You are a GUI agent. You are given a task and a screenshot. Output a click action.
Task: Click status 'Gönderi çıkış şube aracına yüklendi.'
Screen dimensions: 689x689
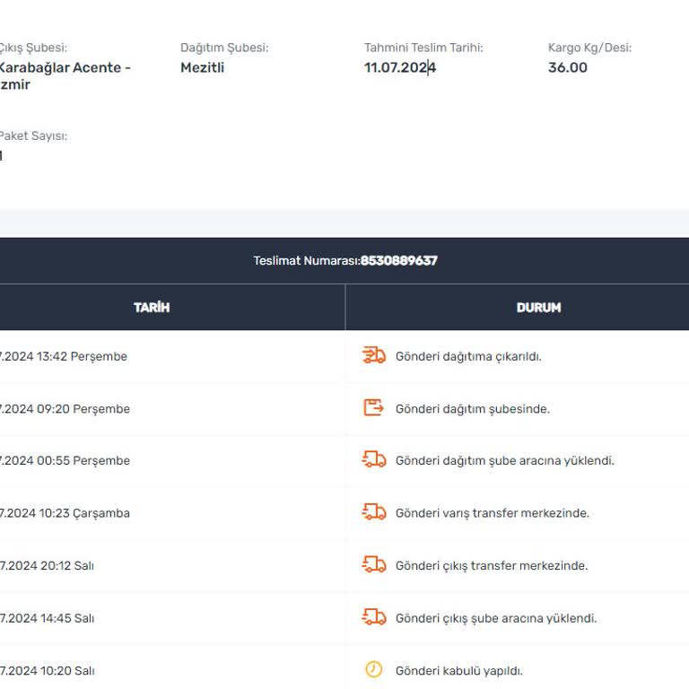click(496, 618)
